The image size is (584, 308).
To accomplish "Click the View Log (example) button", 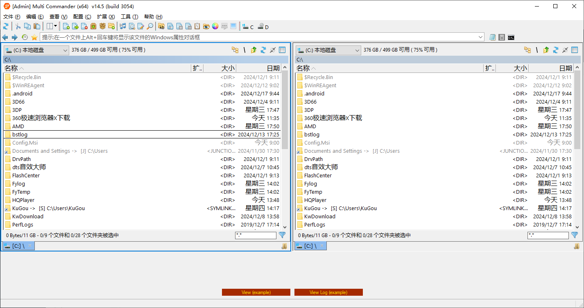I will click(x=328, y=292).
